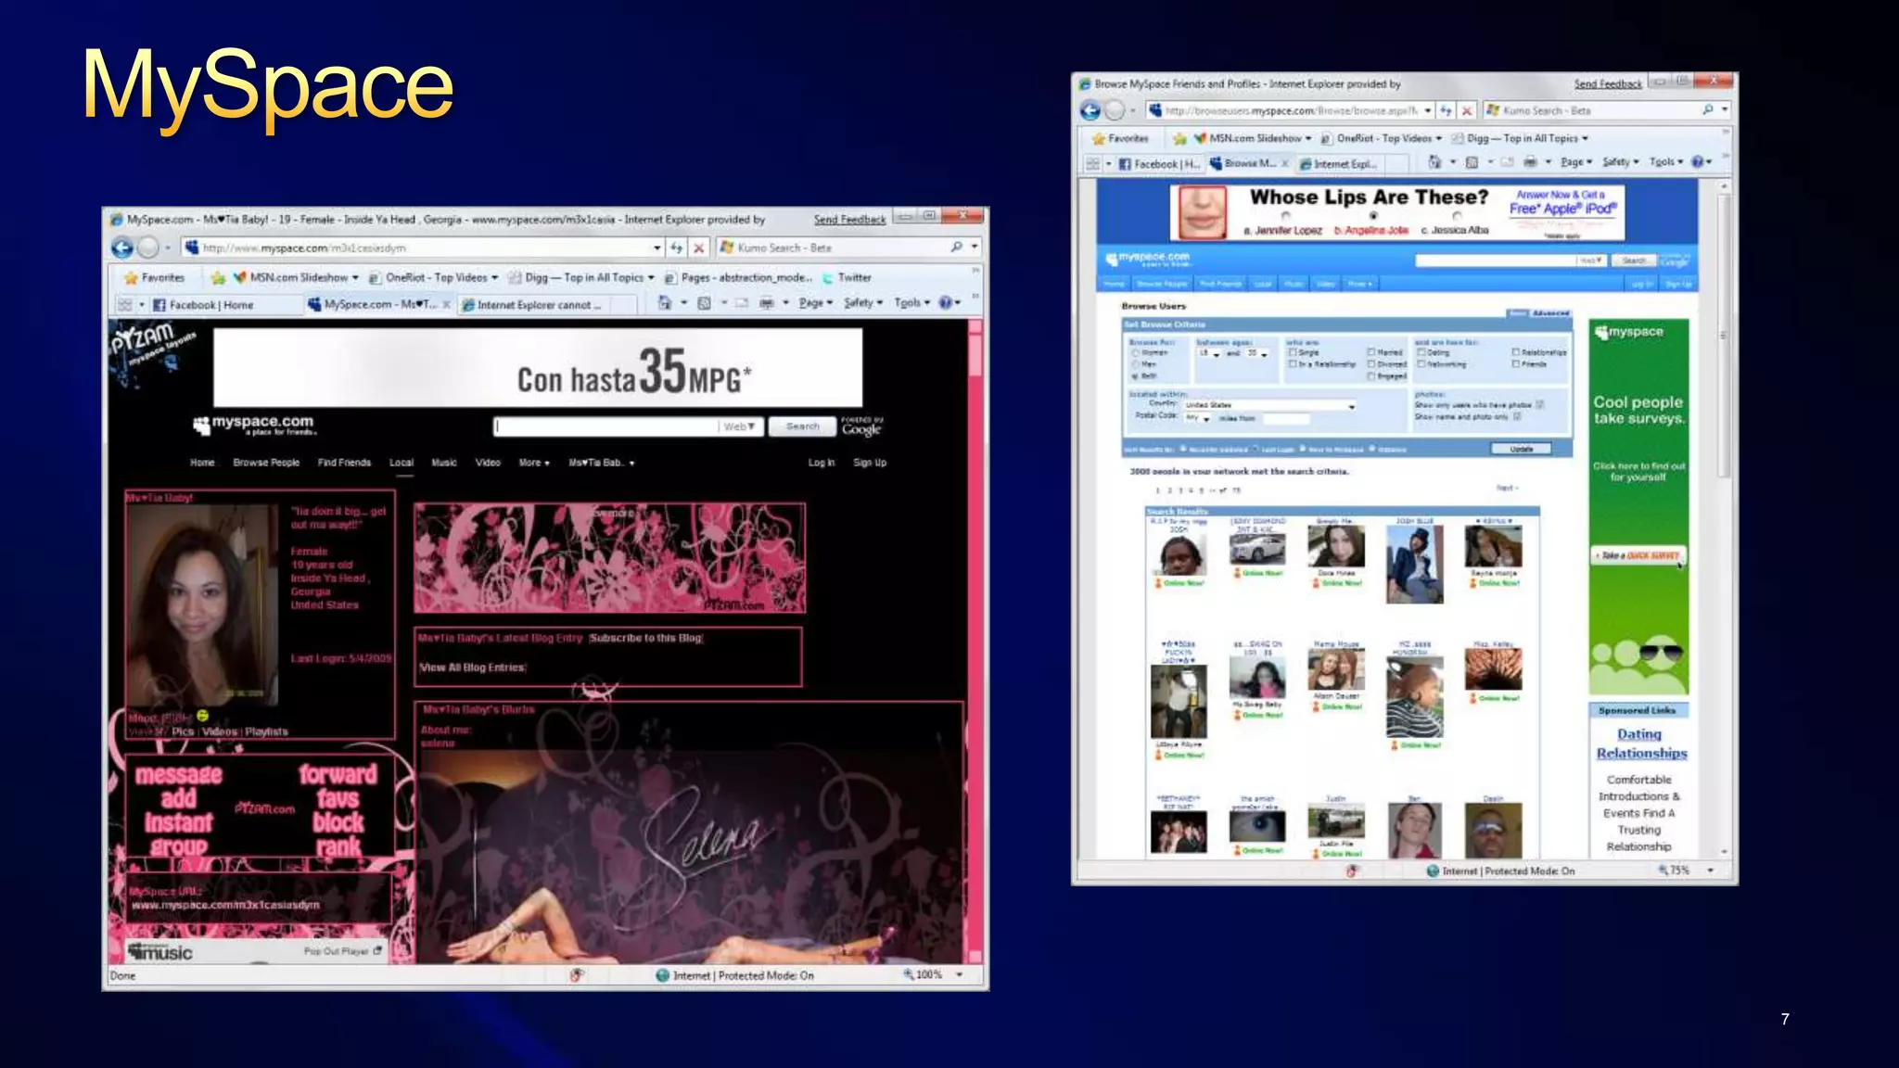Click the Pop Out Player icon in music player
The height and width of the screenshot is (1068, 1899).
coord(377,950)
